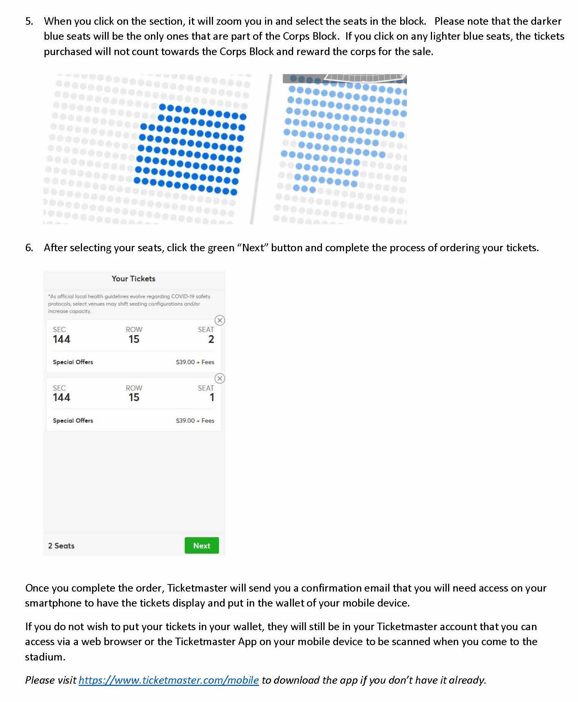Viewport: 578px width, 702px height.
Task: Select the first Special Offers row
Action: [133, 362]
